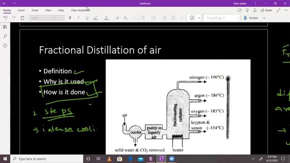
Task: Start Dictate microphone
Action: (x=251, y=18)
